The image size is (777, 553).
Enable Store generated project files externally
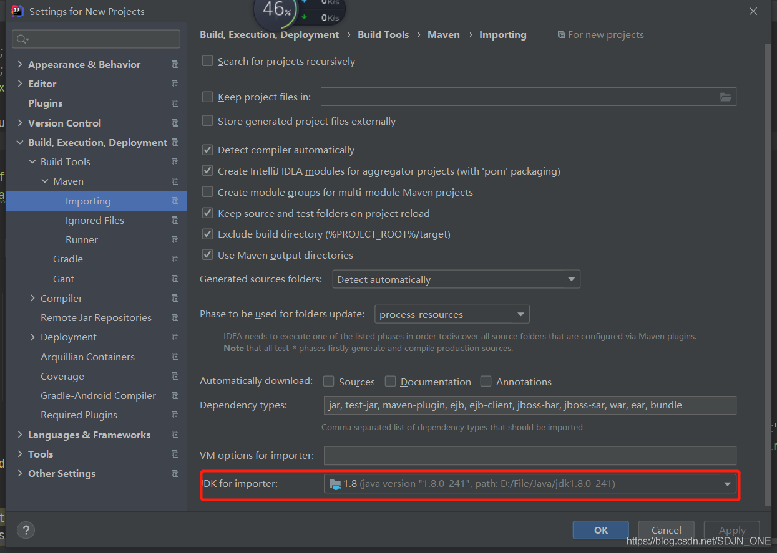pos(207,121)
